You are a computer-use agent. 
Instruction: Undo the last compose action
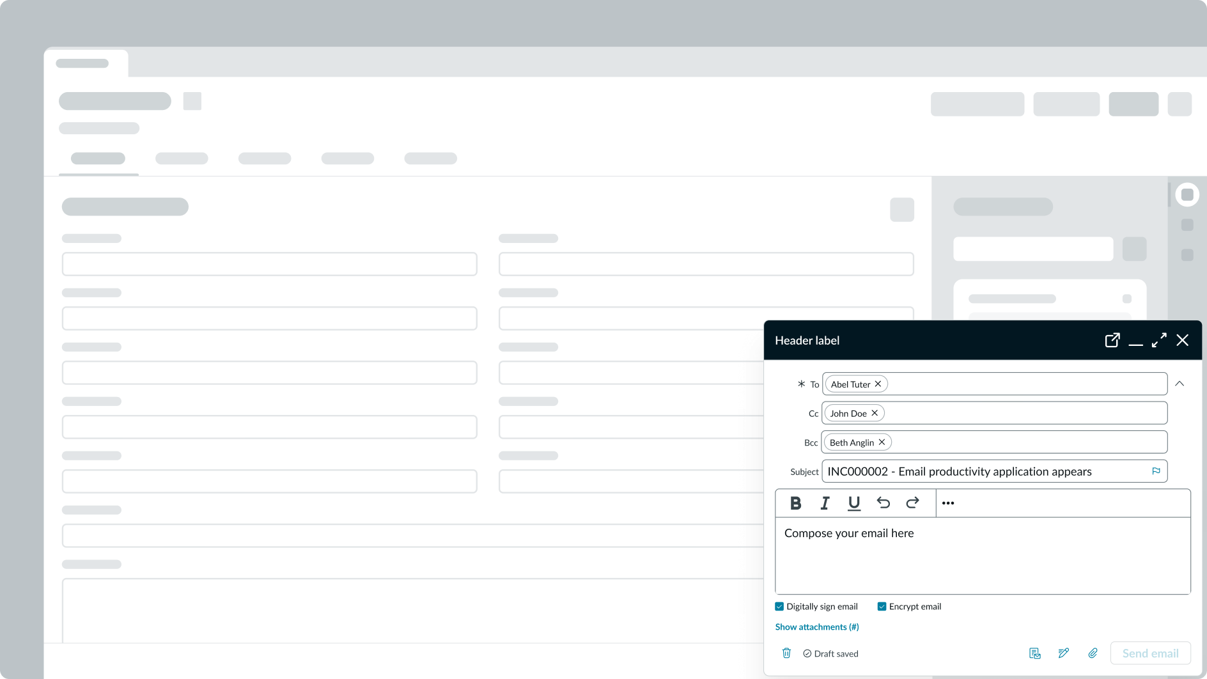pos(884,503)
